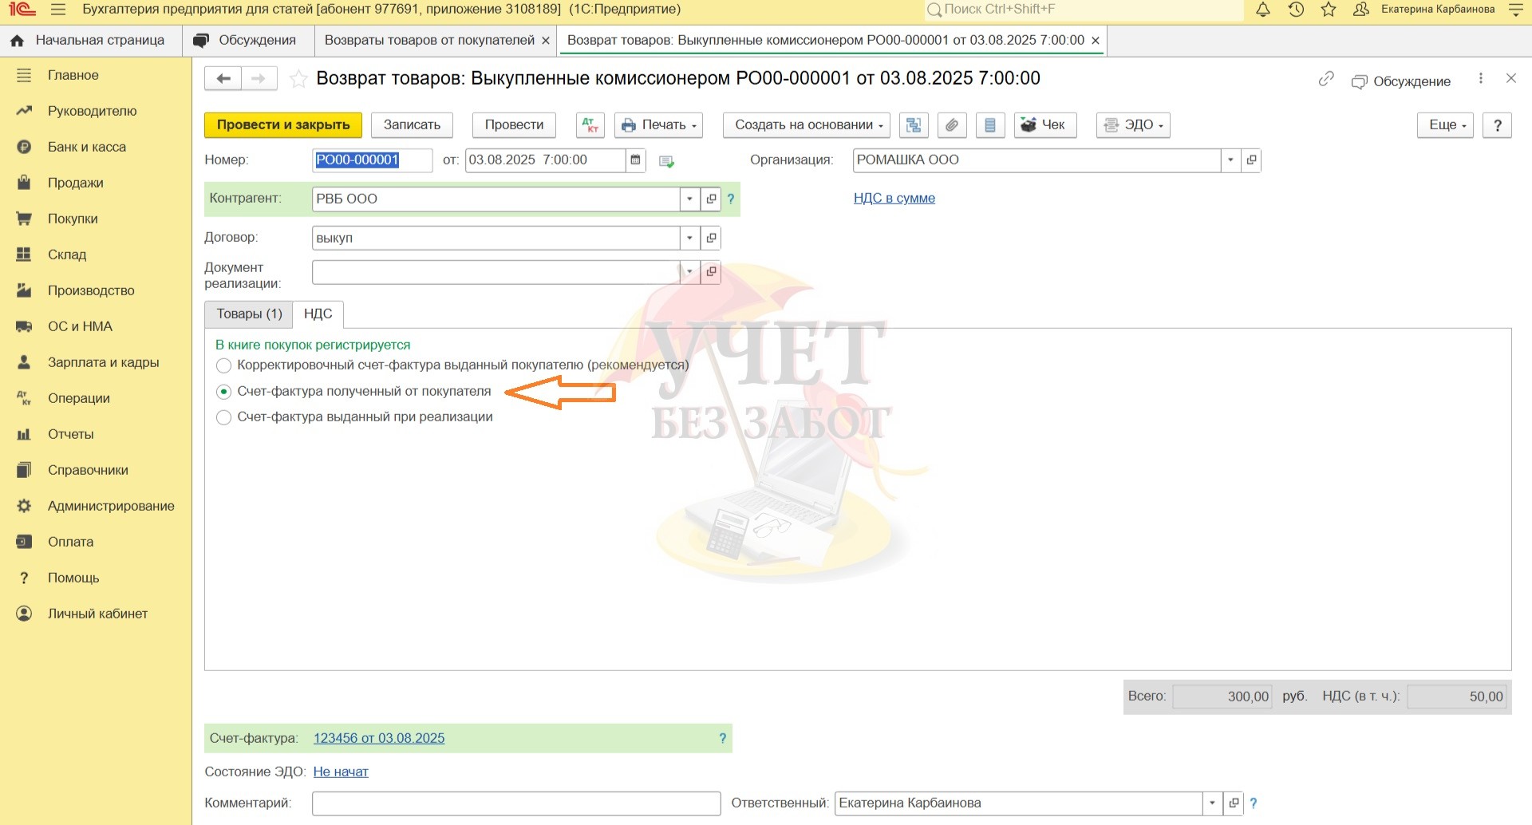This screenshot has width=1532, height=825.
Task: Click the paperclip attachments icon
Action: (952, 125)
